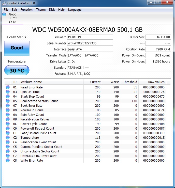Click the Standard field ATA8-ACS

pyautogui.click(x=119, y=68)
